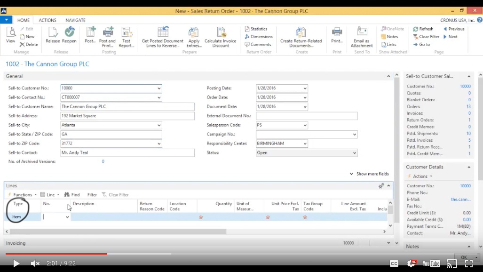
Task: Click the External Document No. field
Action: (307, 116)
